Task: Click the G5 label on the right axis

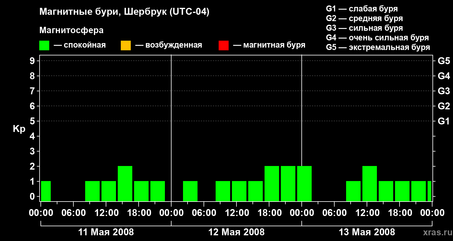Action: point(444,61)
